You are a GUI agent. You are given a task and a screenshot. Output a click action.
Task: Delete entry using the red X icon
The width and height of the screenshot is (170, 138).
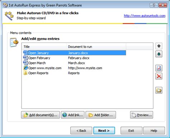159,76
